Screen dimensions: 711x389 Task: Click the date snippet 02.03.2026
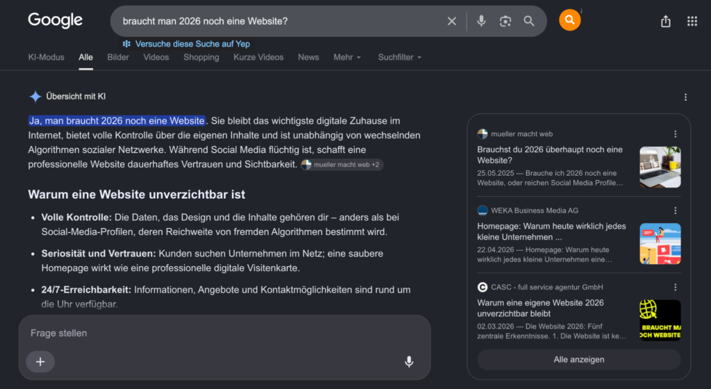(496, 326)
